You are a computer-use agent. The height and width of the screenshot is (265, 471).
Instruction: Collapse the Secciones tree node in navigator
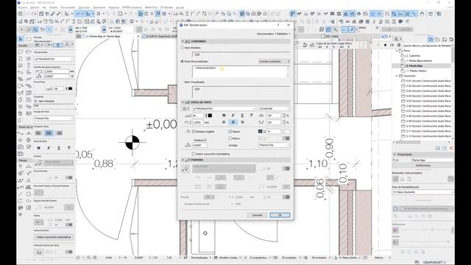[x=397, y=76]
